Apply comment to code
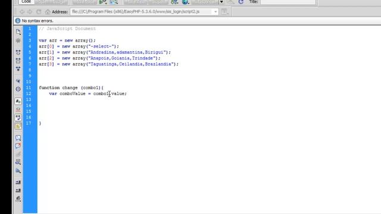This screenshot has width=381, height=214. coord(18,138)
